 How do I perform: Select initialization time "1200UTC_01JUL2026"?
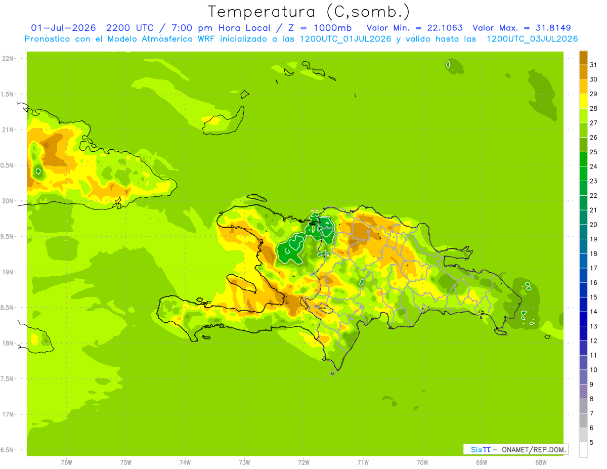(345, 39)
